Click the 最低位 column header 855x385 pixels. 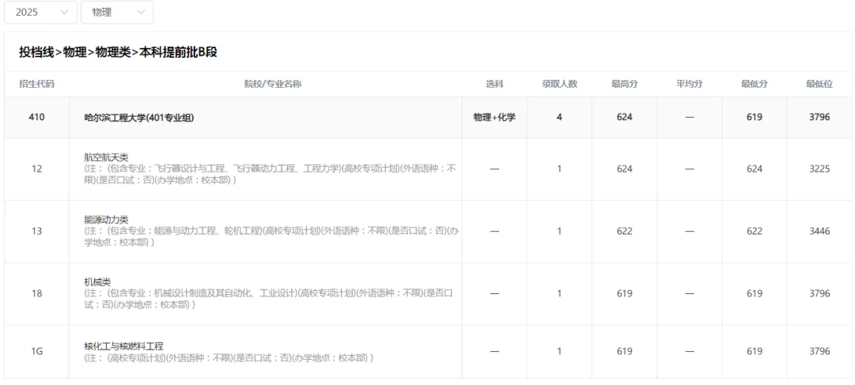[x=819, y=84]
